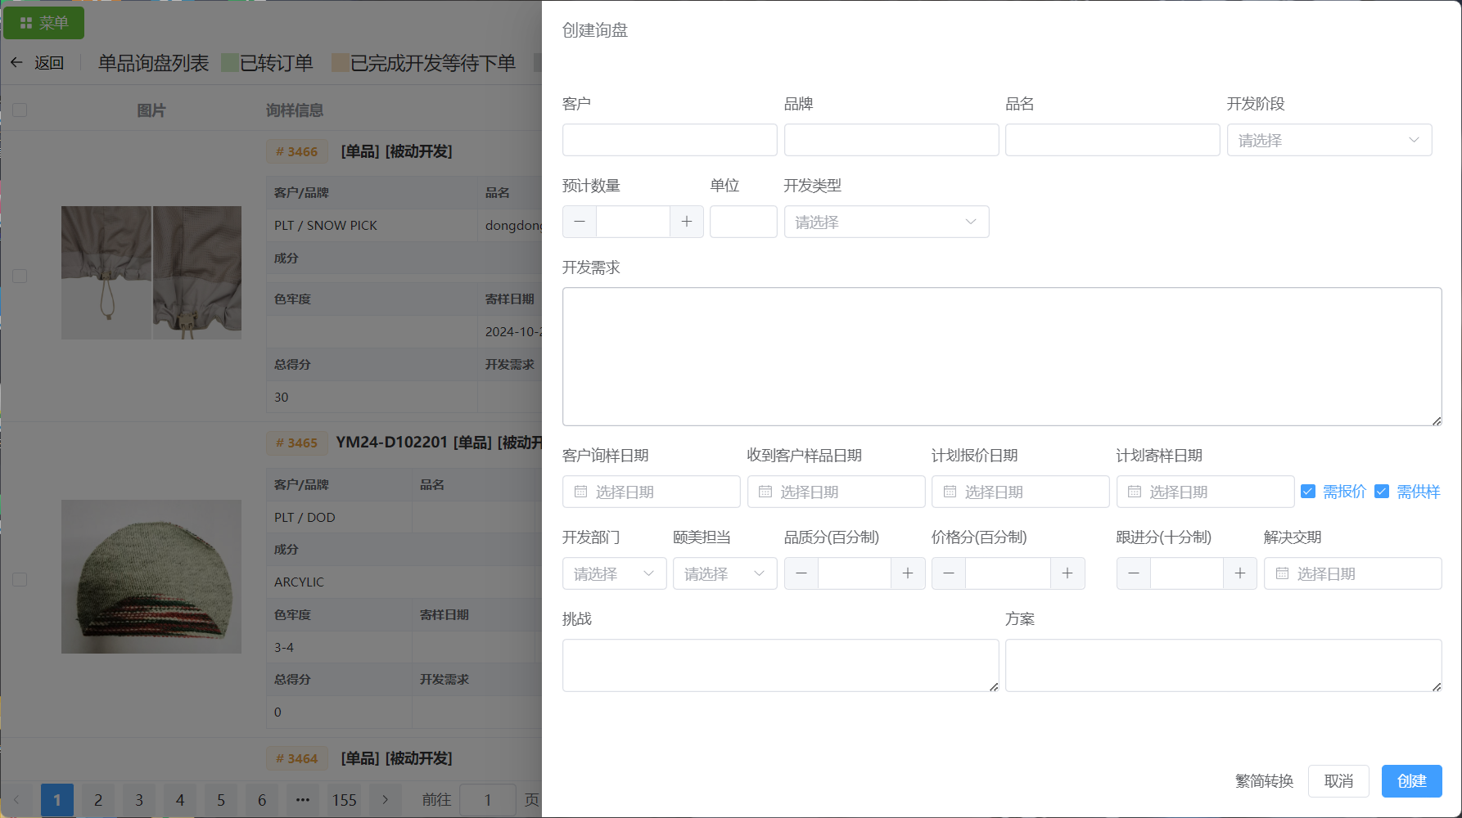Open the 开发部门 dropdown
This screenshot has height=818, width=1462.
pyautogui.click(x=614, y=573)
